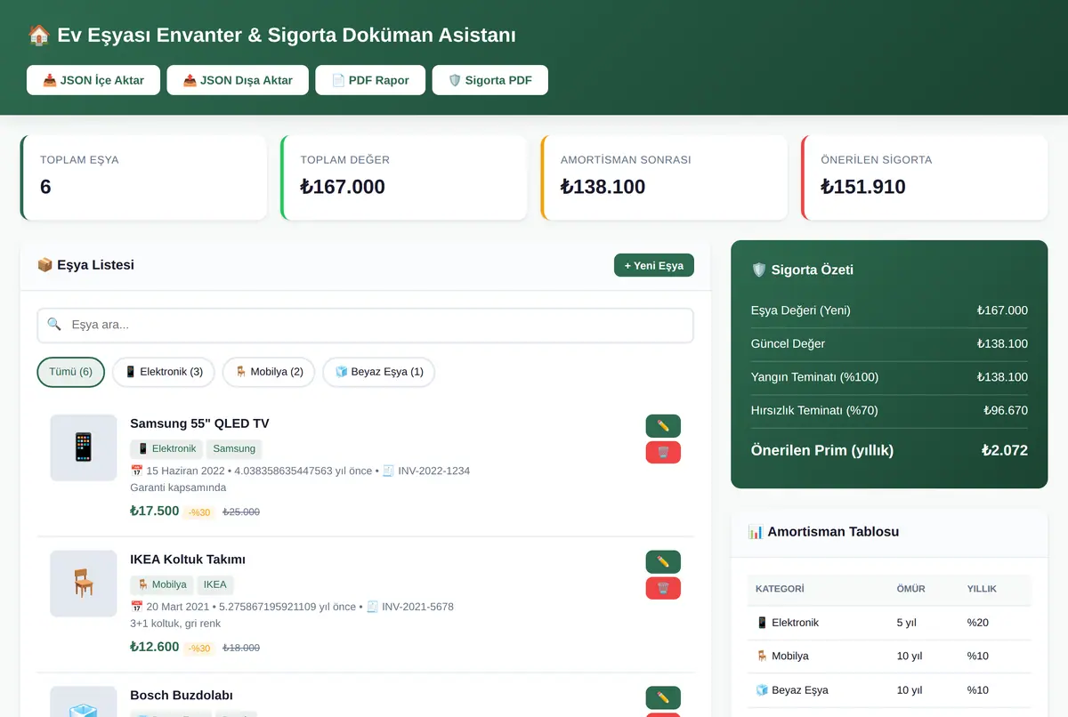This screenshot has height=717, width=1068.
Task: Click the Samsung TV item thumbnail
Action: click(x=84, y=447)
